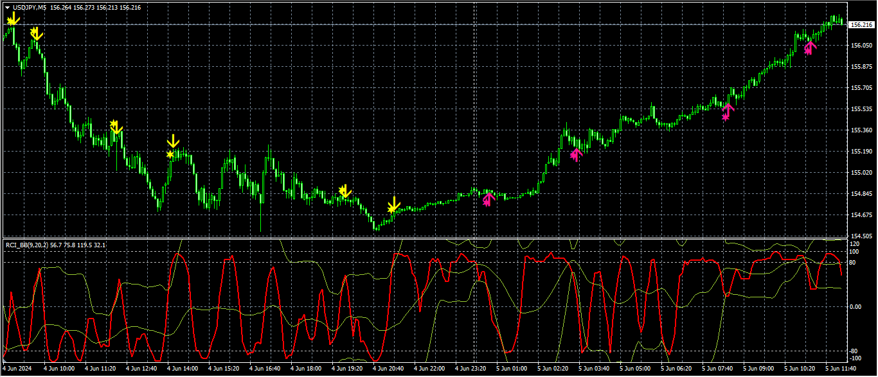Click the 4 Jun 18:00 time label
The image size is (878, 377).
[306, 369]
